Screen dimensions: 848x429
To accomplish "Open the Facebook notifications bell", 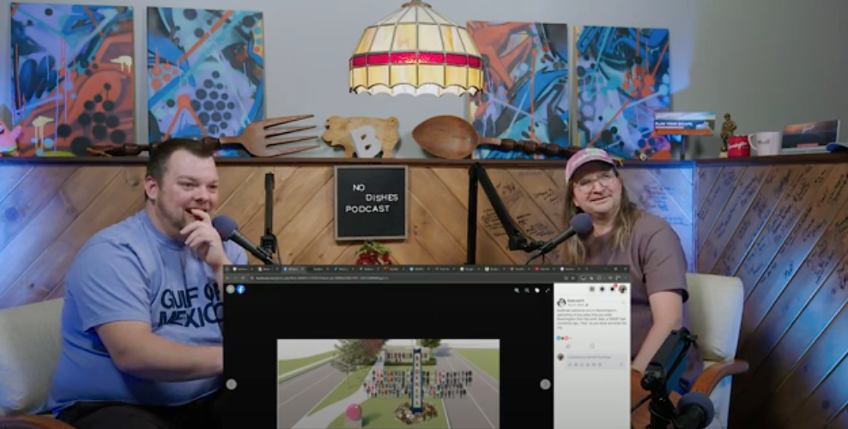I will tap(614, 289).
